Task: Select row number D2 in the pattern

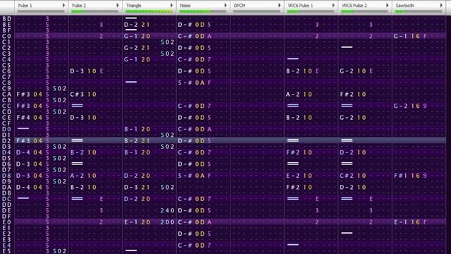Action: click(x=6, y=141)
